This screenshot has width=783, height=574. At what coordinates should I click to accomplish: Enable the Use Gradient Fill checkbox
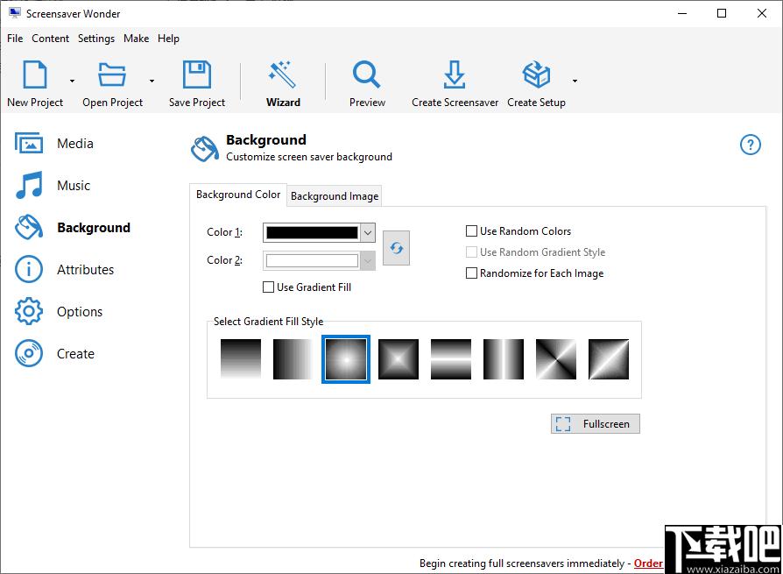269,287
